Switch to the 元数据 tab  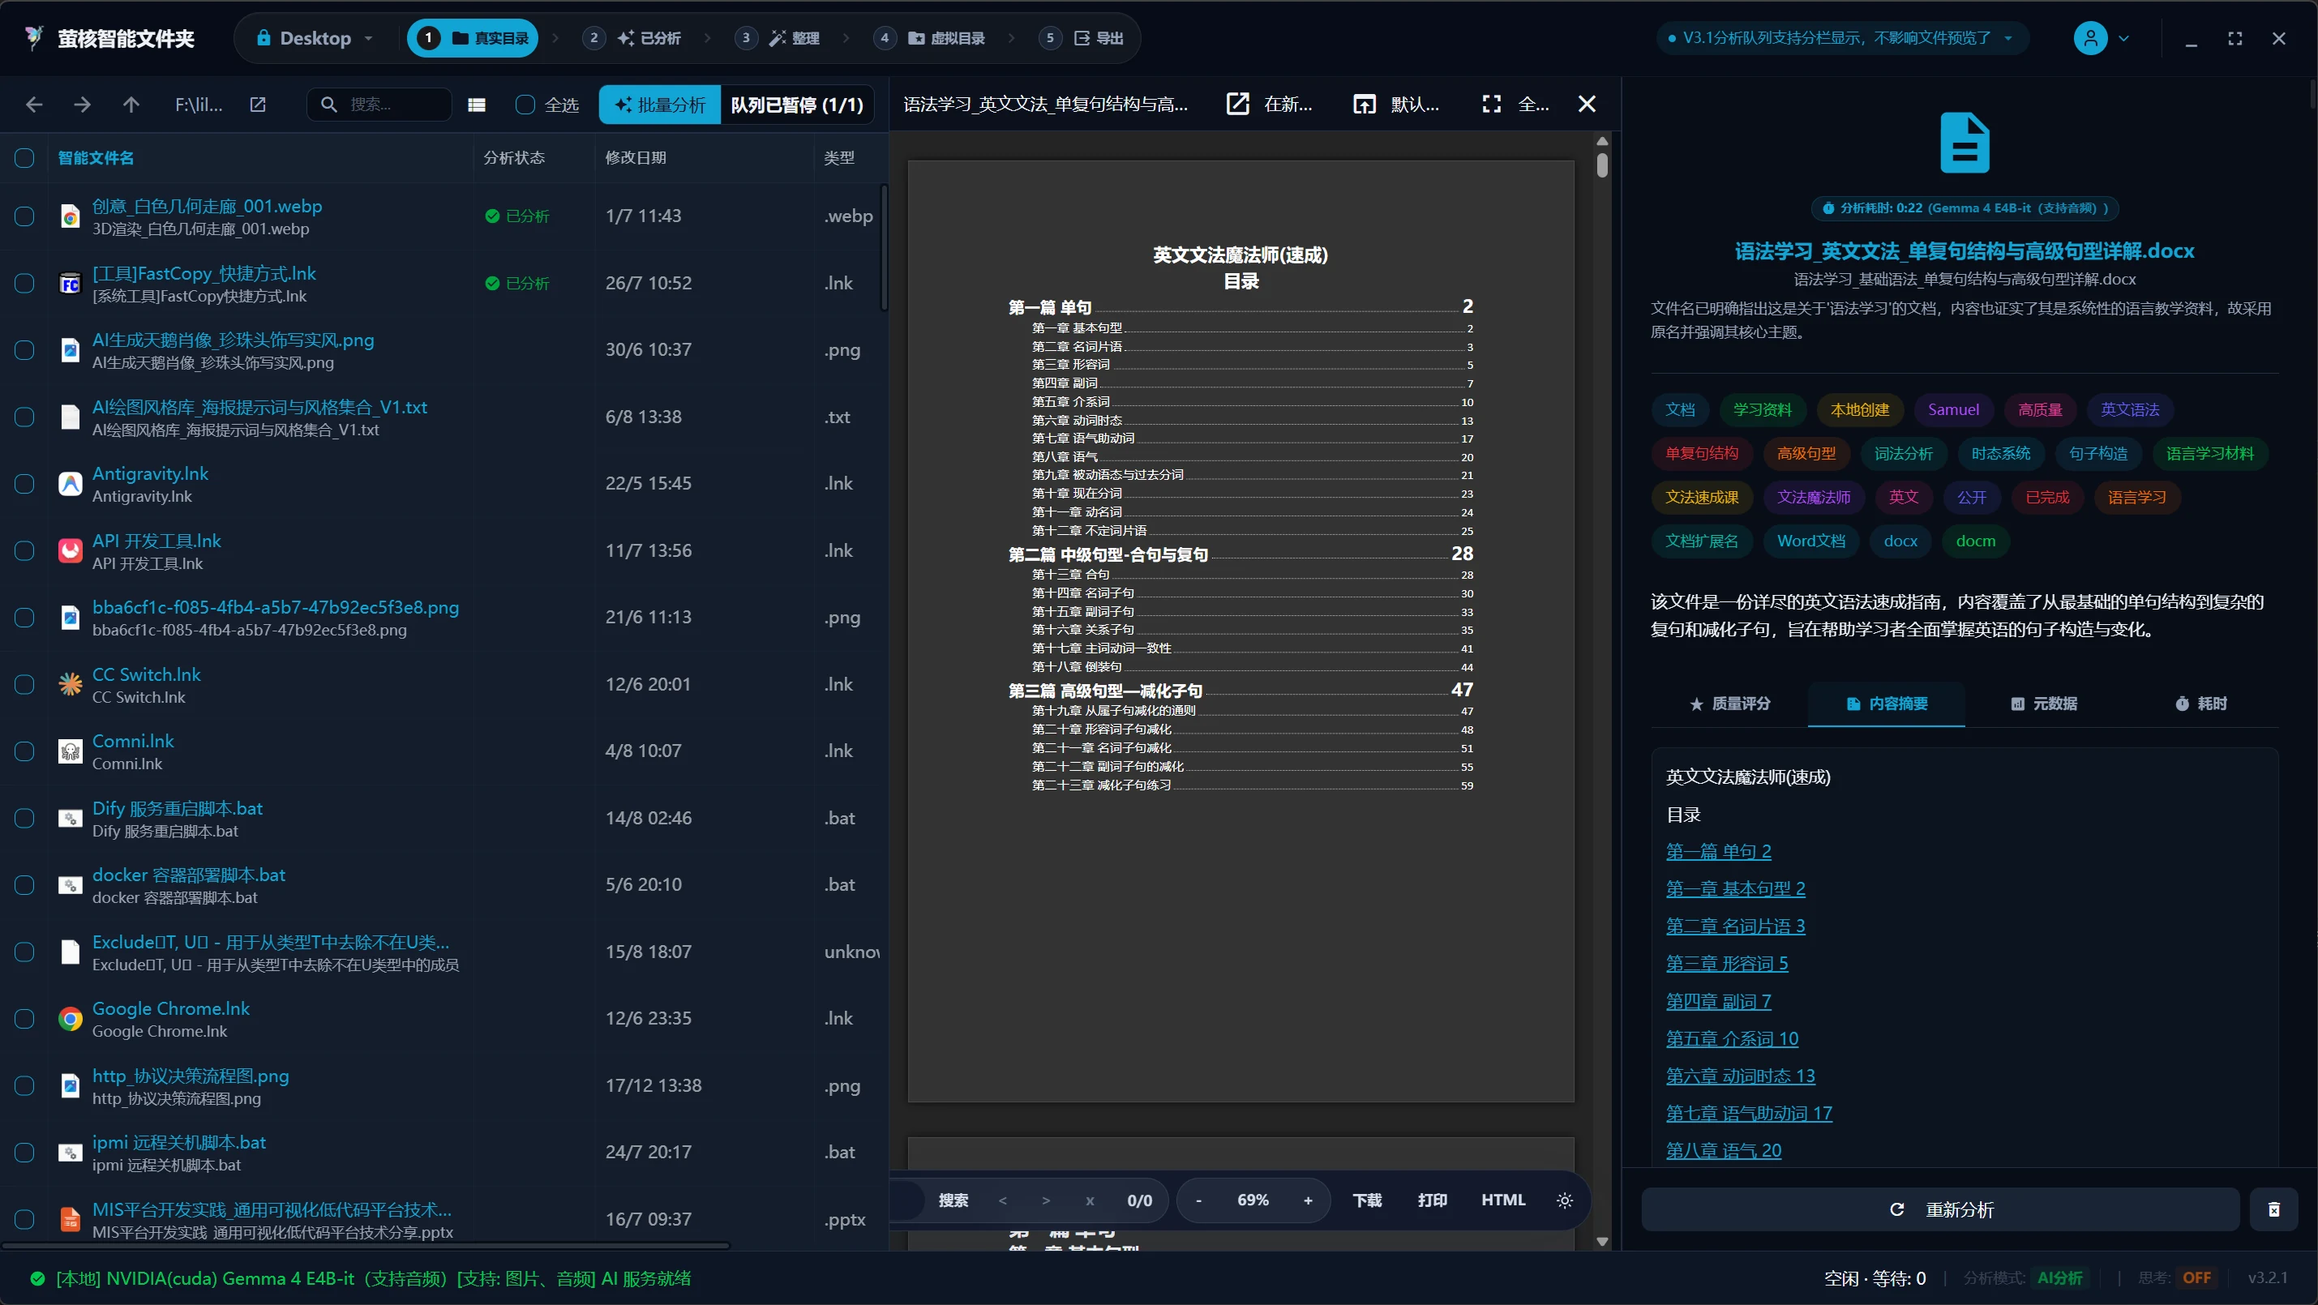tap(2043, 704)
